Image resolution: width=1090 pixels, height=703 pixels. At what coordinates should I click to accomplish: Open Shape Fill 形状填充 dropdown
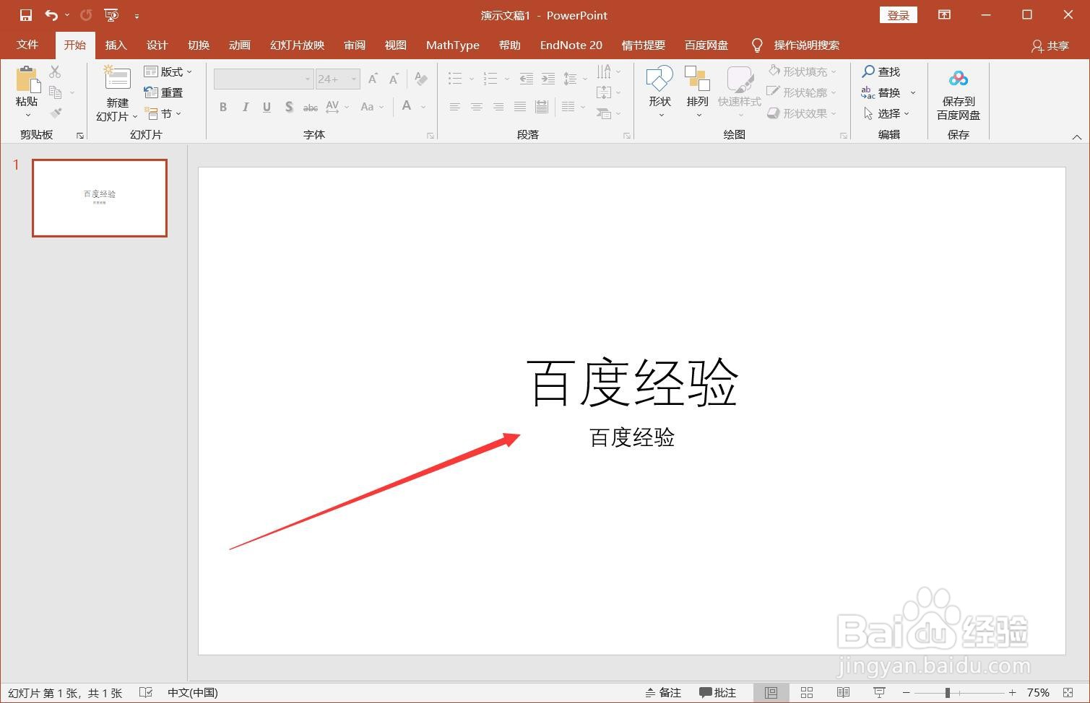[x=802, y=71]
